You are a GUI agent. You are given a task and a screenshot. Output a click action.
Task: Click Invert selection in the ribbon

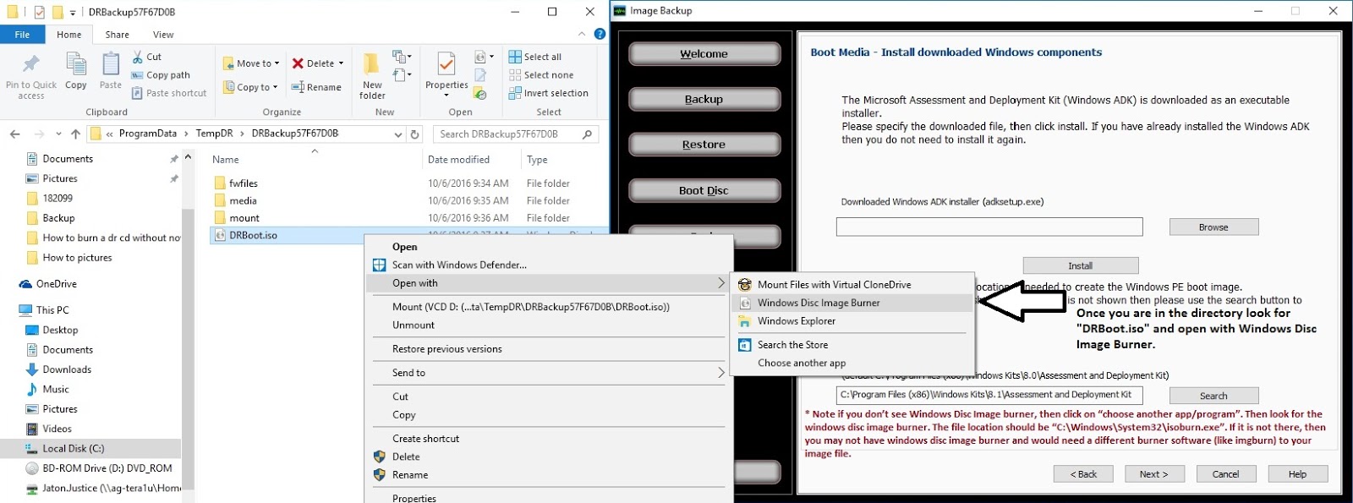pos(549,93)
